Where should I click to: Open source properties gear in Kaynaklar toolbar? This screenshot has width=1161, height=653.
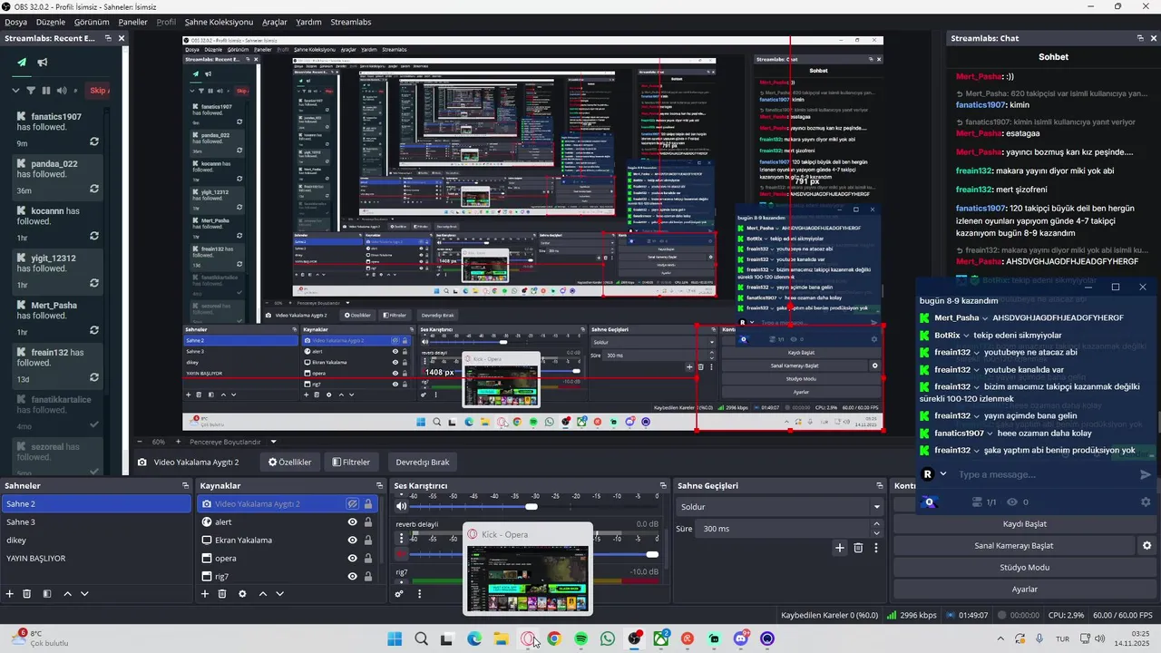click(x=242, y=594)
